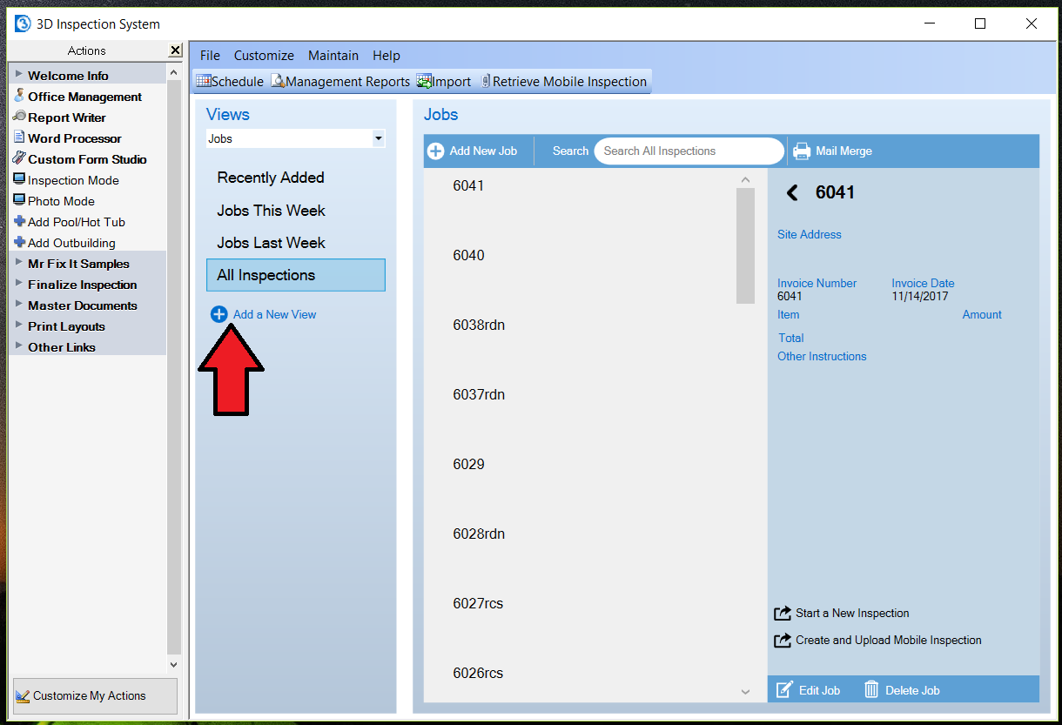Click the Mail Merge printer icon
The height and width of the screenshot is (725, 1062).
[x=802, y=151]
